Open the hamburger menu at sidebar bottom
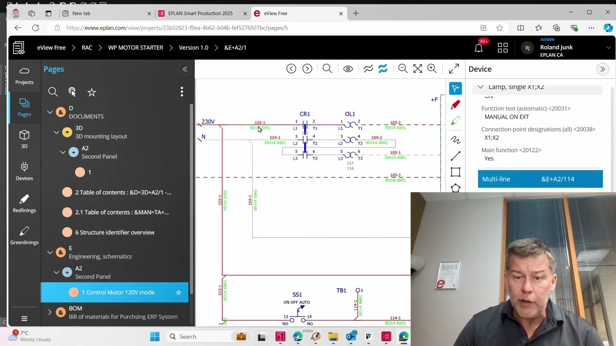Viewport: 616px width, 346px height. click(x=24, y=319)
